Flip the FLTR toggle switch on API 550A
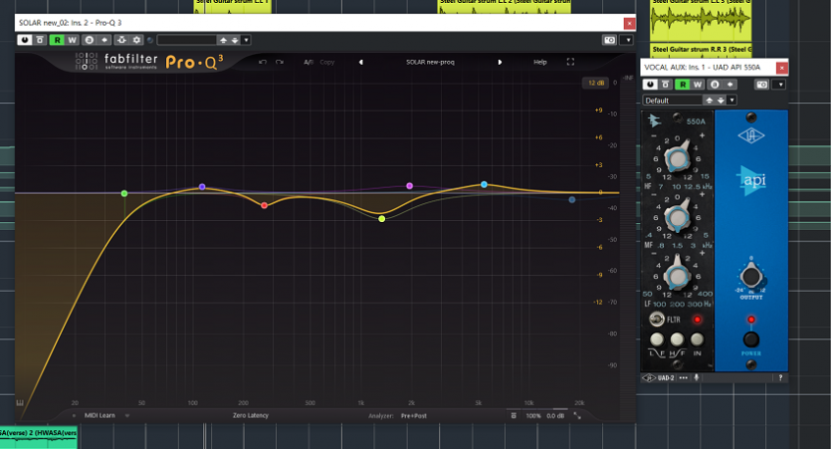The width and height of the screenshot is (831, 449). point(657,320)
